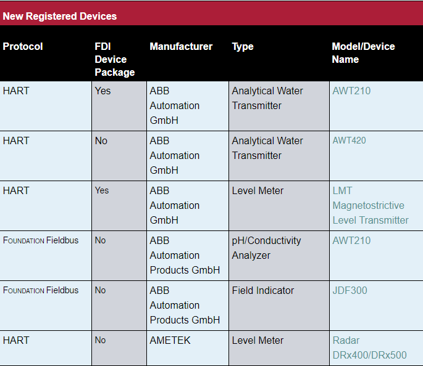Image resolution: width=423 pixels, height=366 pixels.
Task: Select the Field Indicator type cell
Action: tap(263, 290)
